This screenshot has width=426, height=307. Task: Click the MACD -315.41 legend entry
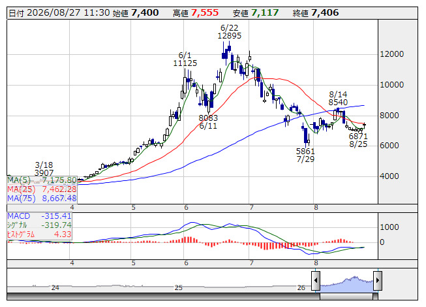coord(39,216)
